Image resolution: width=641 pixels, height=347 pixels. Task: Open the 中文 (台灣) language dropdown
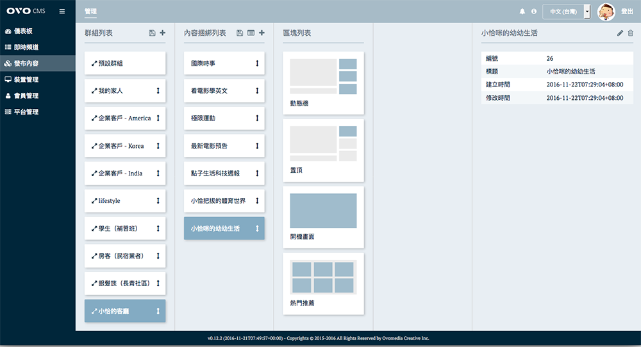click(x=566, y=12)
